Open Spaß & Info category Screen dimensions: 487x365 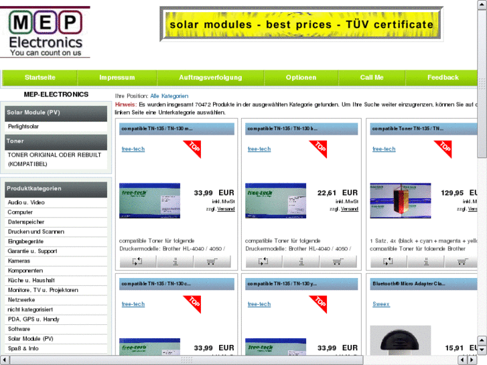[56, 348]
